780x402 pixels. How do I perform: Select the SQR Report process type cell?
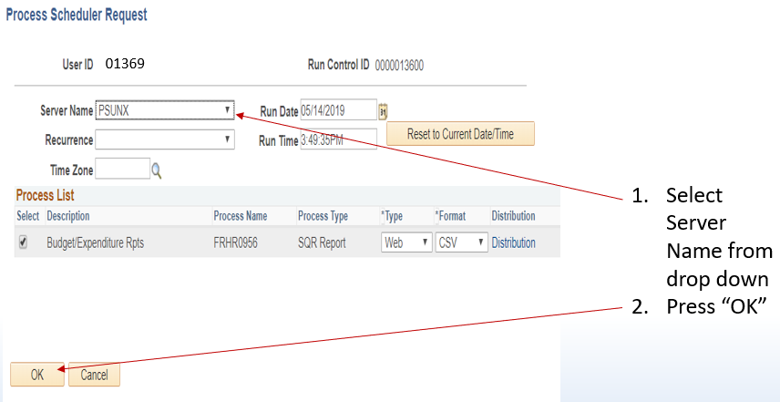[322, 243]
